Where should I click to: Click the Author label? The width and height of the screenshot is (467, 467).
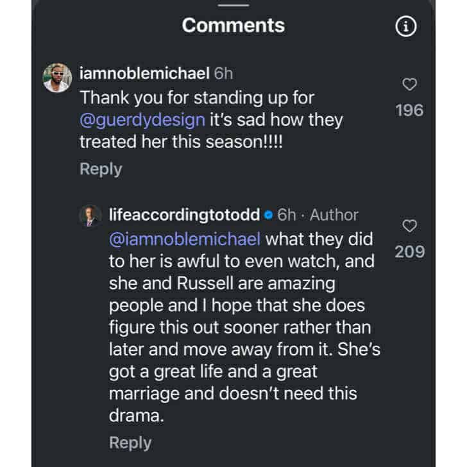click(x=334, y=215)
